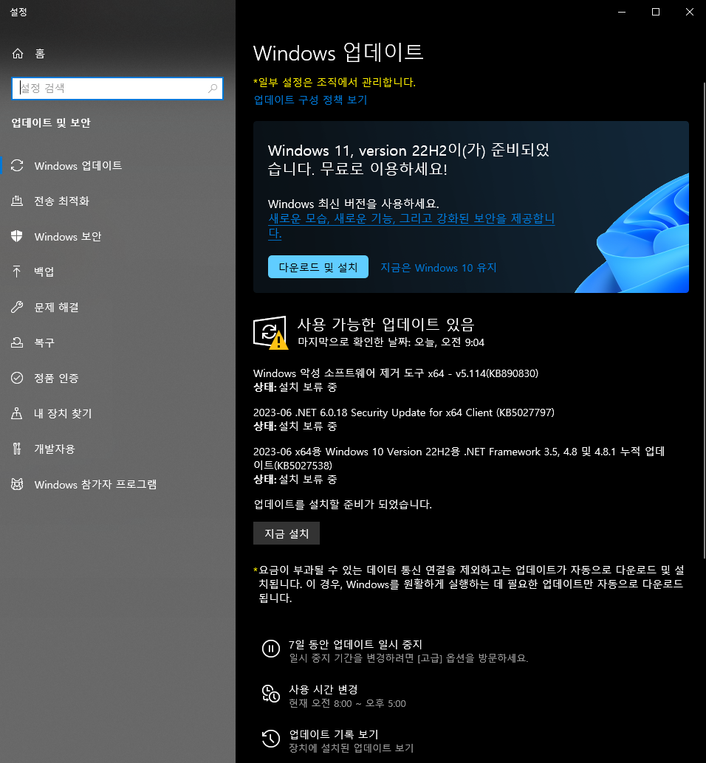The width and height of the screenshot is (706, 763).
Task: Click the 개발자용 tools icon
Action: (17, 449)
